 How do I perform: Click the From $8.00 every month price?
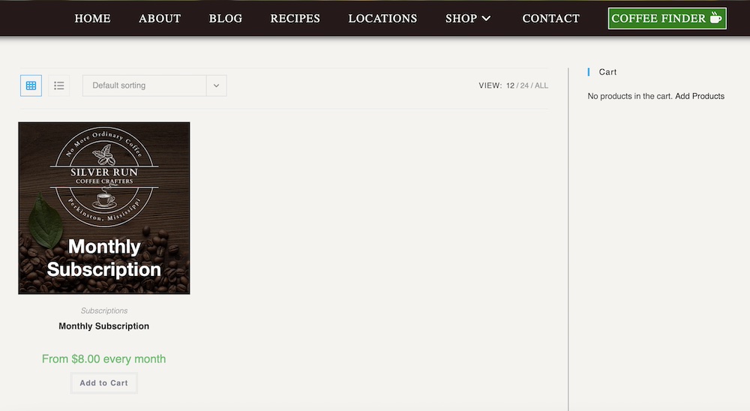(103, 358)
